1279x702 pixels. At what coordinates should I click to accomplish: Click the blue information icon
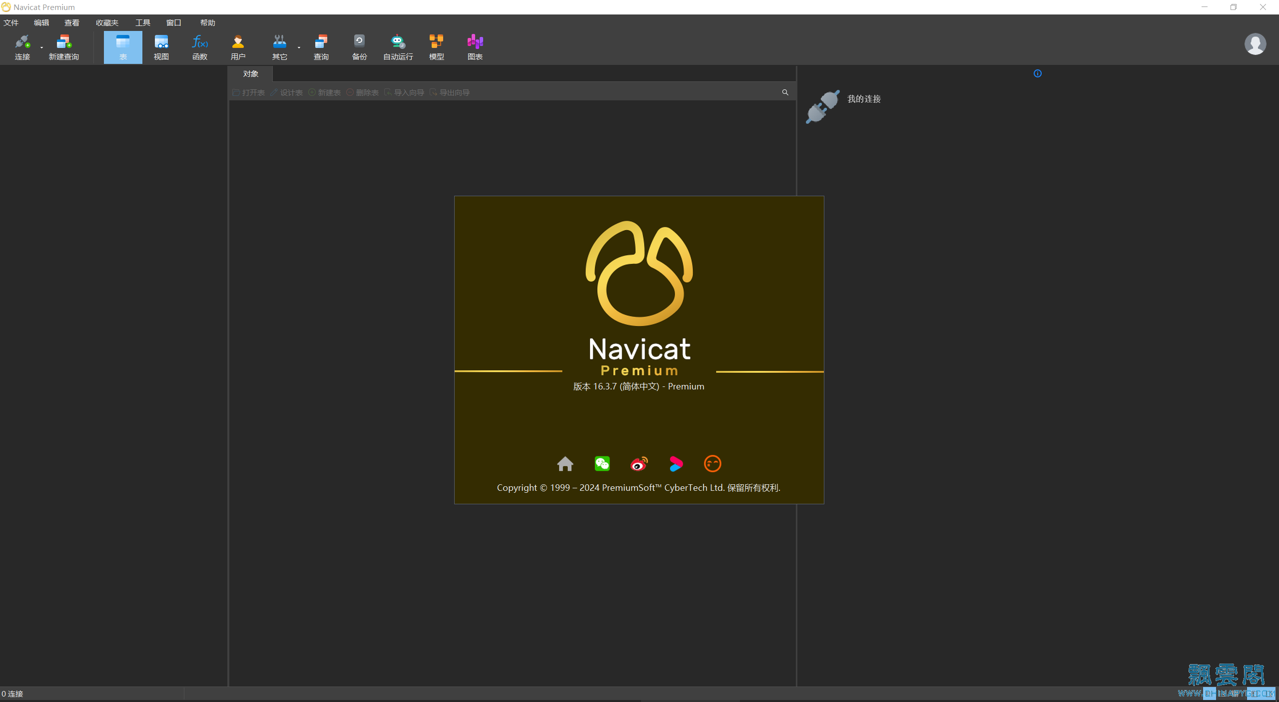pos(1038,73)
